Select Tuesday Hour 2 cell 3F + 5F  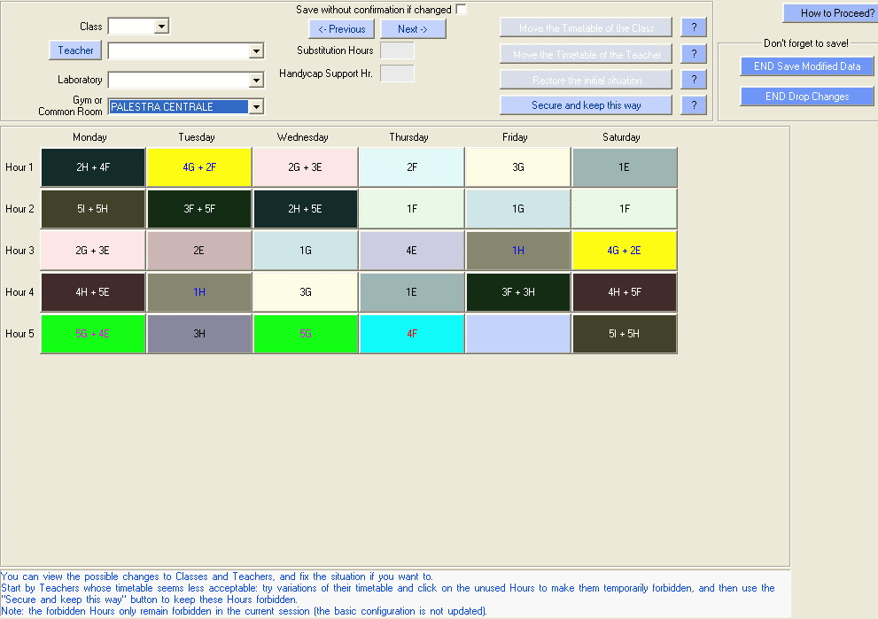click(199, 209)
